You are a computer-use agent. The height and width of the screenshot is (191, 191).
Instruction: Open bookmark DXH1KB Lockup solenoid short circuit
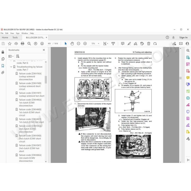30,86
